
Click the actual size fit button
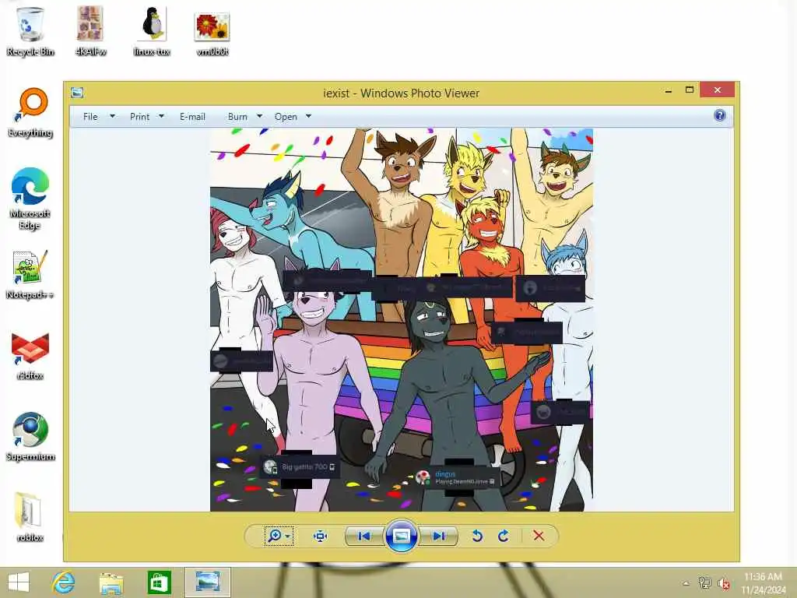[320, 536]
